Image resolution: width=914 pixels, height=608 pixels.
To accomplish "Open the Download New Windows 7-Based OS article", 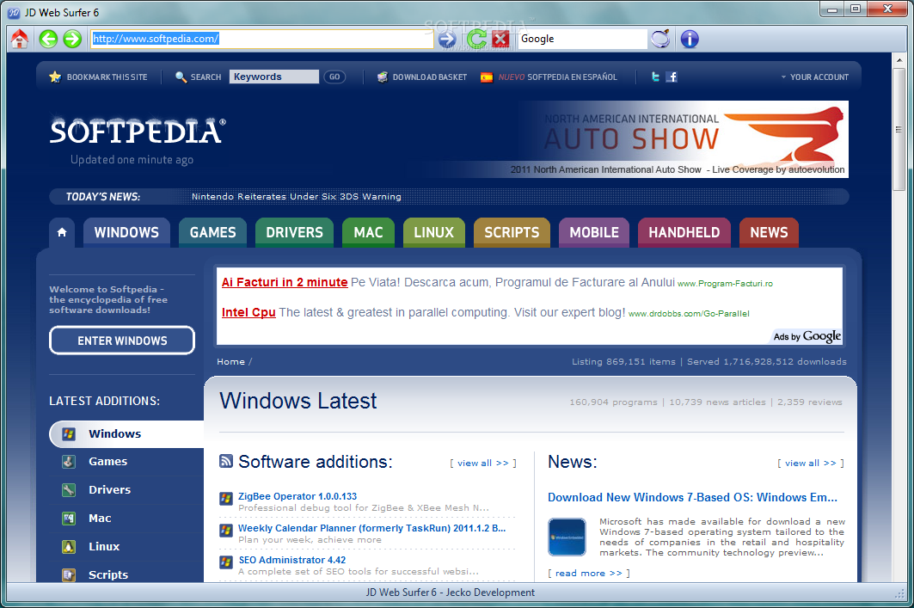I will [x=692, y=497].
